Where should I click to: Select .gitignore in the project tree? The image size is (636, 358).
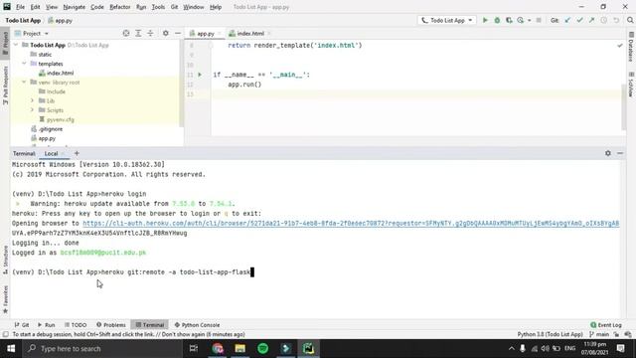click(x=51, y=128)
